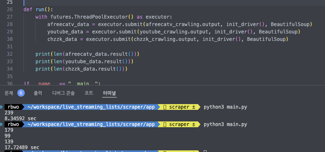Viewport: 325px width, 152px height.
Task: Click the second python3 main.py command
Action: point(225,124)
